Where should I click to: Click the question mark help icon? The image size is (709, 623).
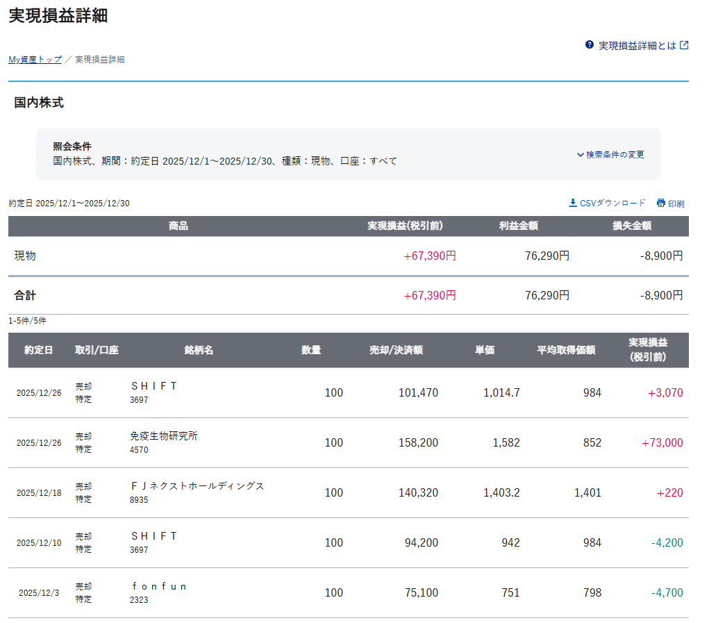(590, 45)
